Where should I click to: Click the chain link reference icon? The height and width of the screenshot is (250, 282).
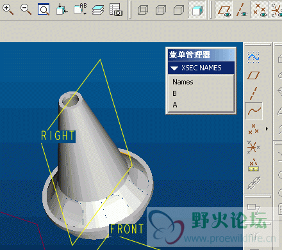point(254,183)
